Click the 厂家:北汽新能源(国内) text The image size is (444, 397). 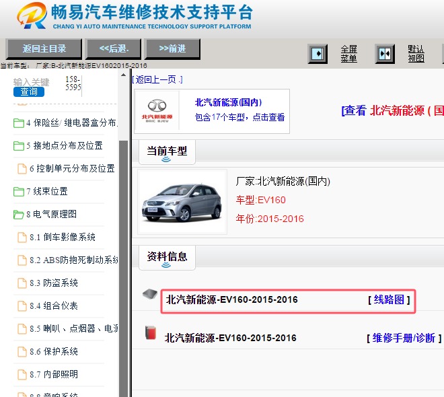pyautogui.click(x=283, y=181)
